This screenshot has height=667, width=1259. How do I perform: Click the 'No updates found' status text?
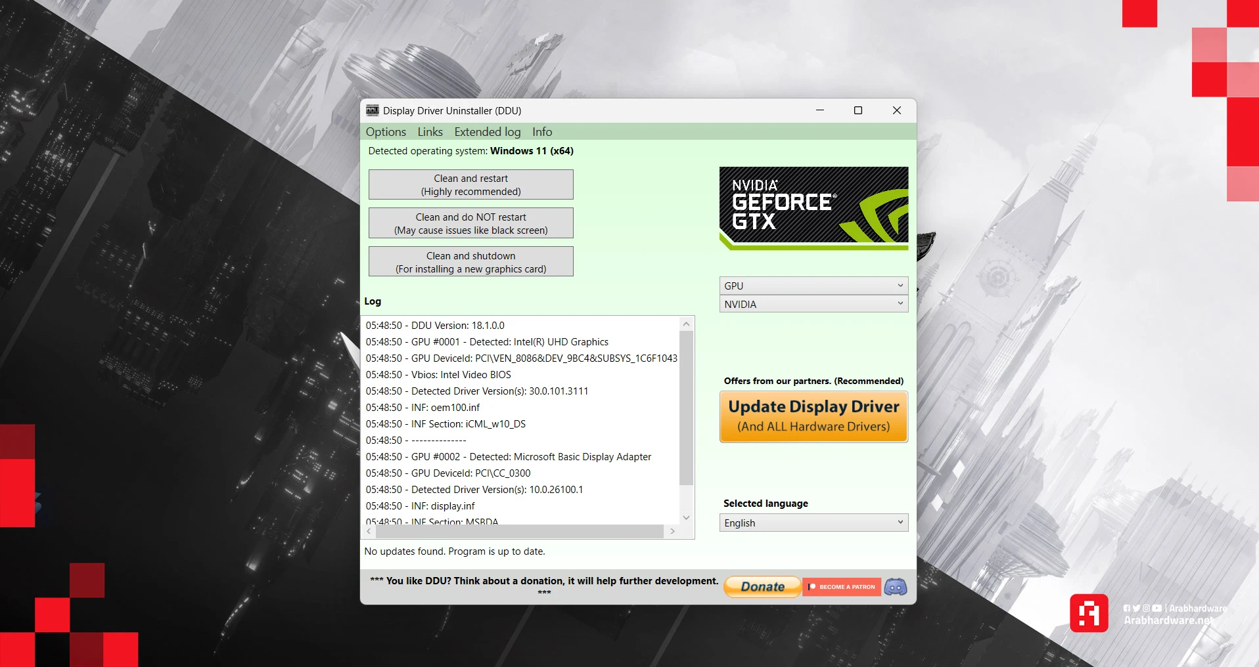tap(455, 551)
